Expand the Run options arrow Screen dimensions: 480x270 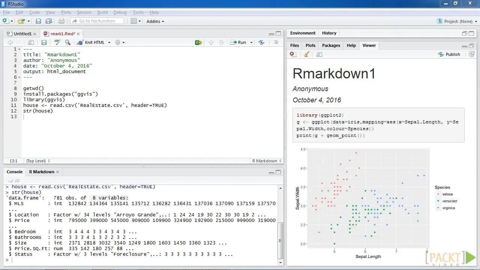[x=251, y=42]
